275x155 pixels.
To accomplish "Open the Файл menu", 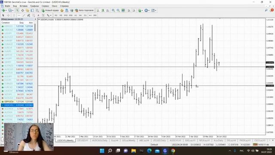I will pyautogui.click(x=7, y=6).
